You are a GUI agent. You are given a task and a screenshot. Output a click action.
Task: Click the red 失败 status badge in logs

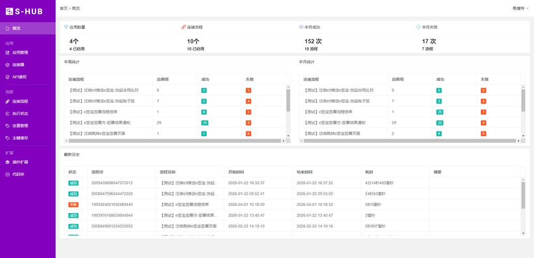click(x=73, y=205)
